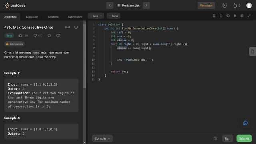The image size is (256, 144).
Task: Open the Auto dropdown
Action: point(114,16)
